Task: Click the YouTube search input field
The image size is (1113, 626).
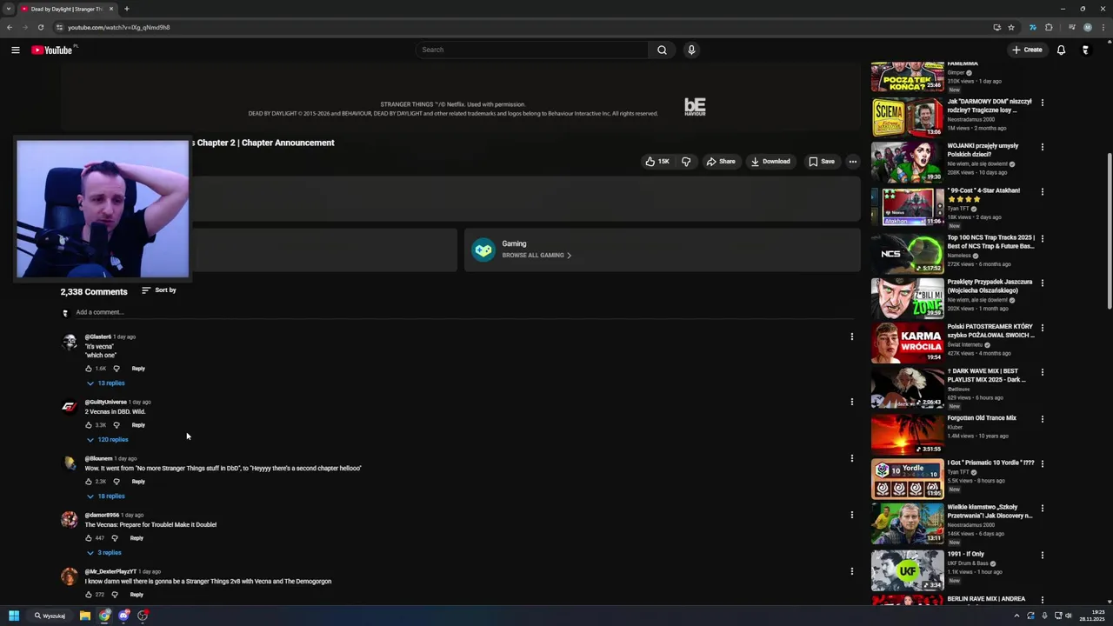Action: (x=532, y=50)
